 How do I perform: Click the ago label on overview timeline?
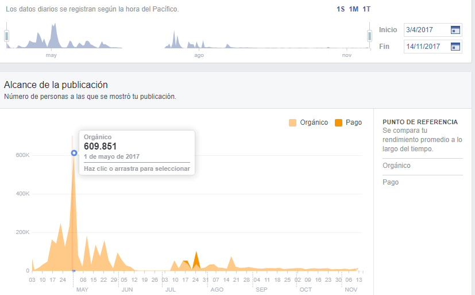tap(199, 55)
